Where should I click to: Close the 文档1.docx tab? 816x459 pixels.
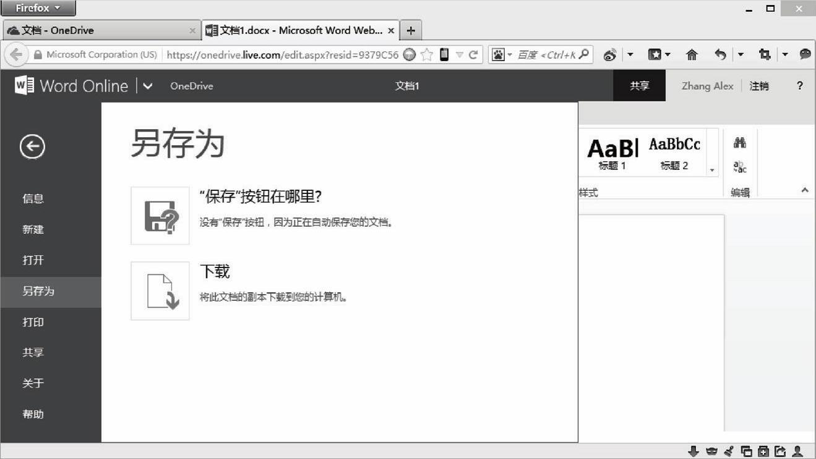pyautogui.click(x=391, y=30)
